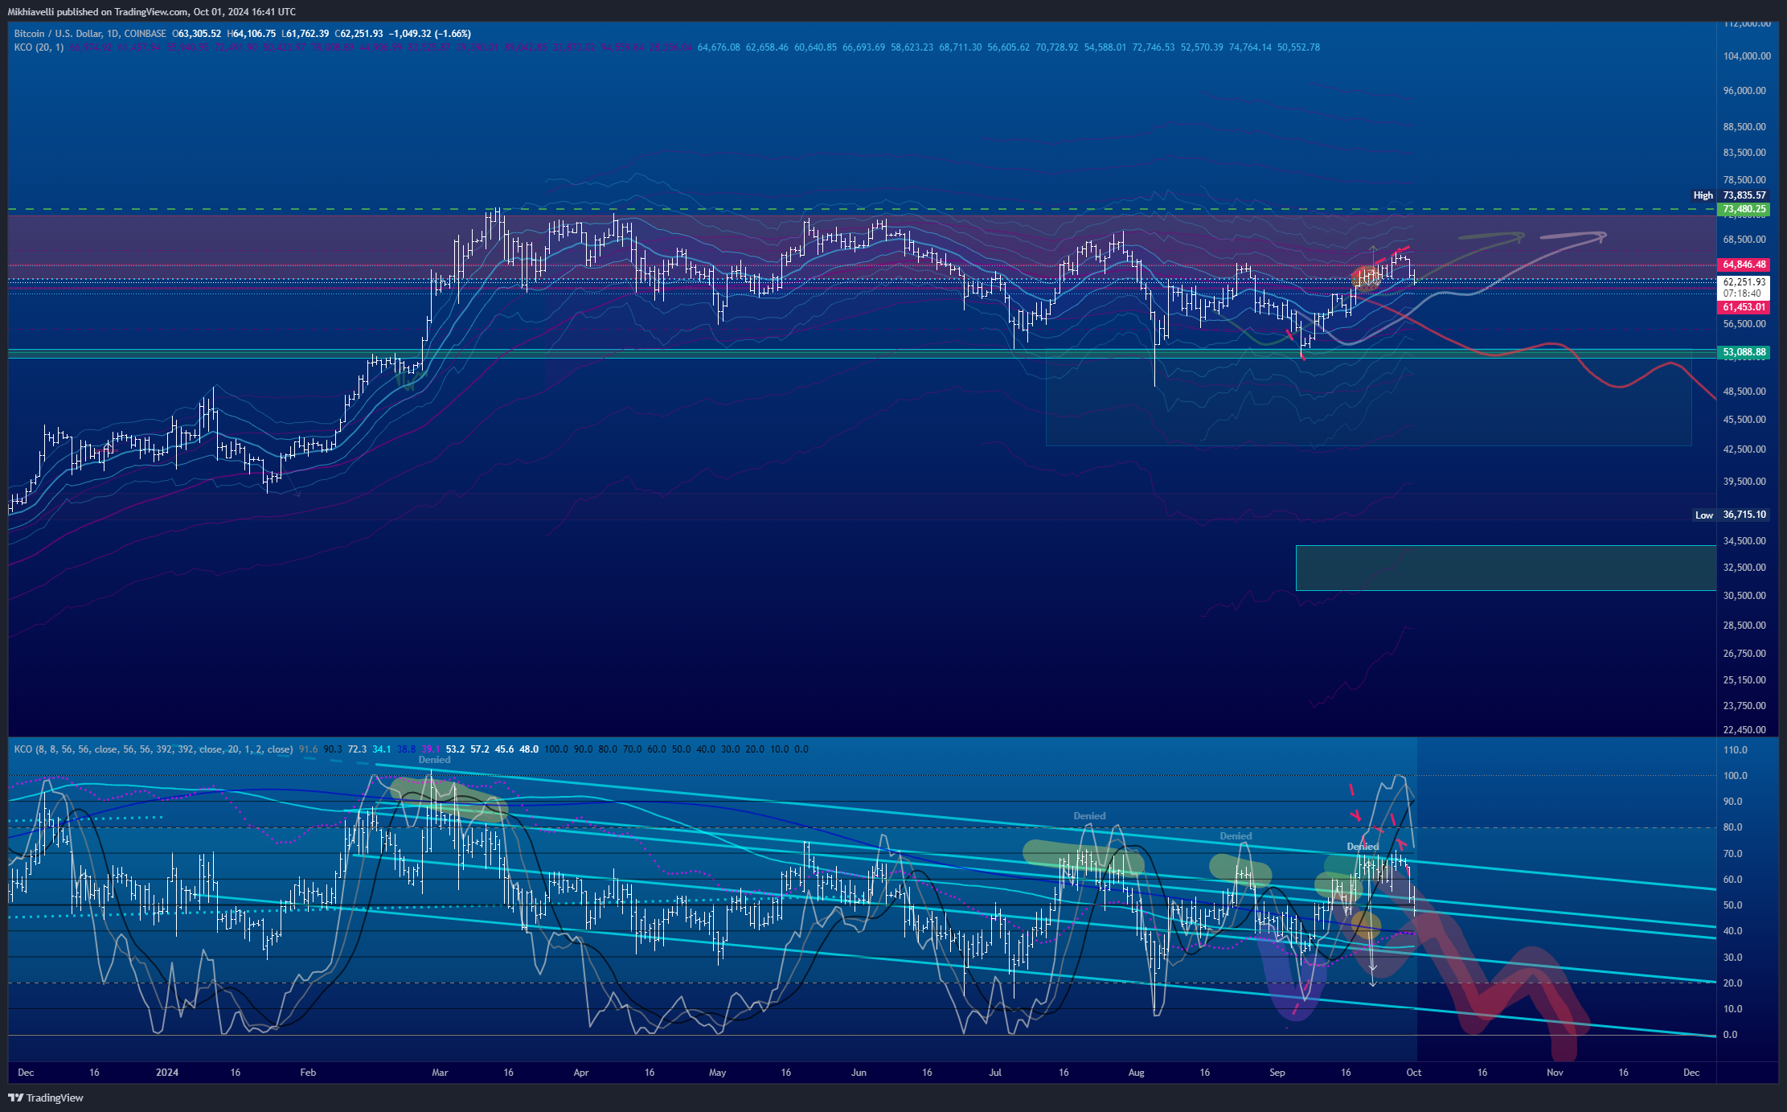Click the magenta oscillator value 39.1
The height and width of the screenshot is (1112, 1787).
pos(431,749)
